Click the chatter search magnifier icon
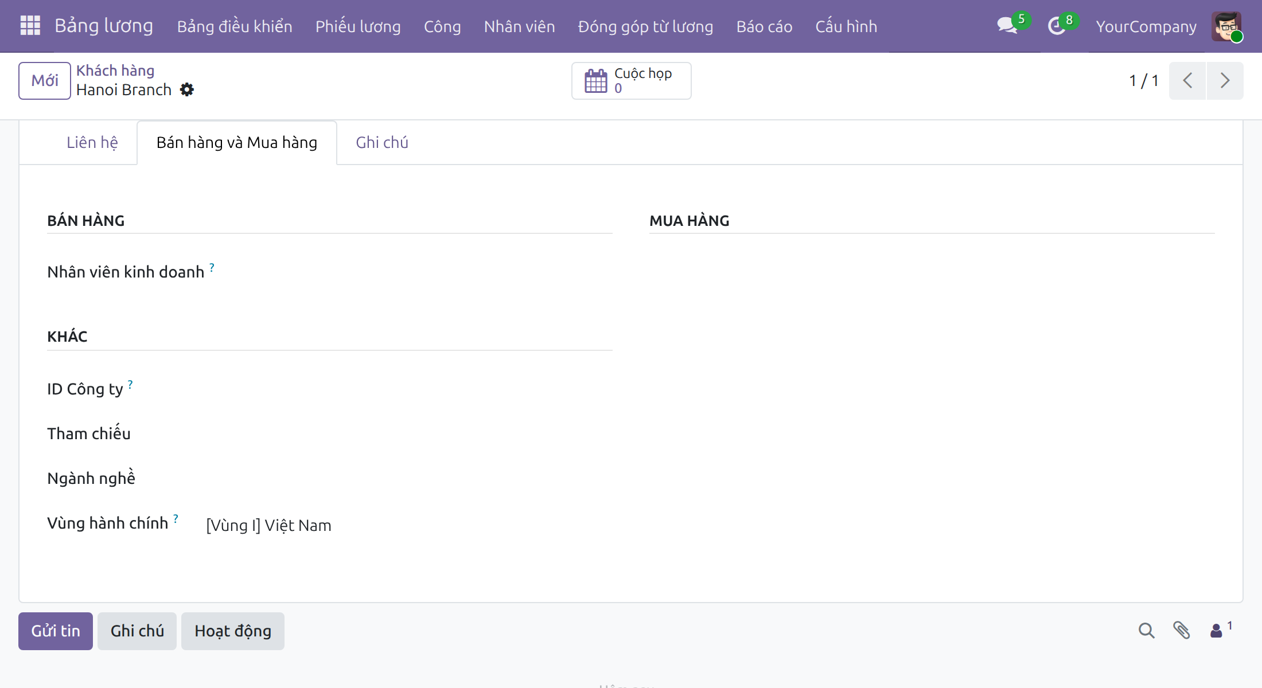Image resolution: width=1262 pixels, height=688 pixels. point(1147,631)
